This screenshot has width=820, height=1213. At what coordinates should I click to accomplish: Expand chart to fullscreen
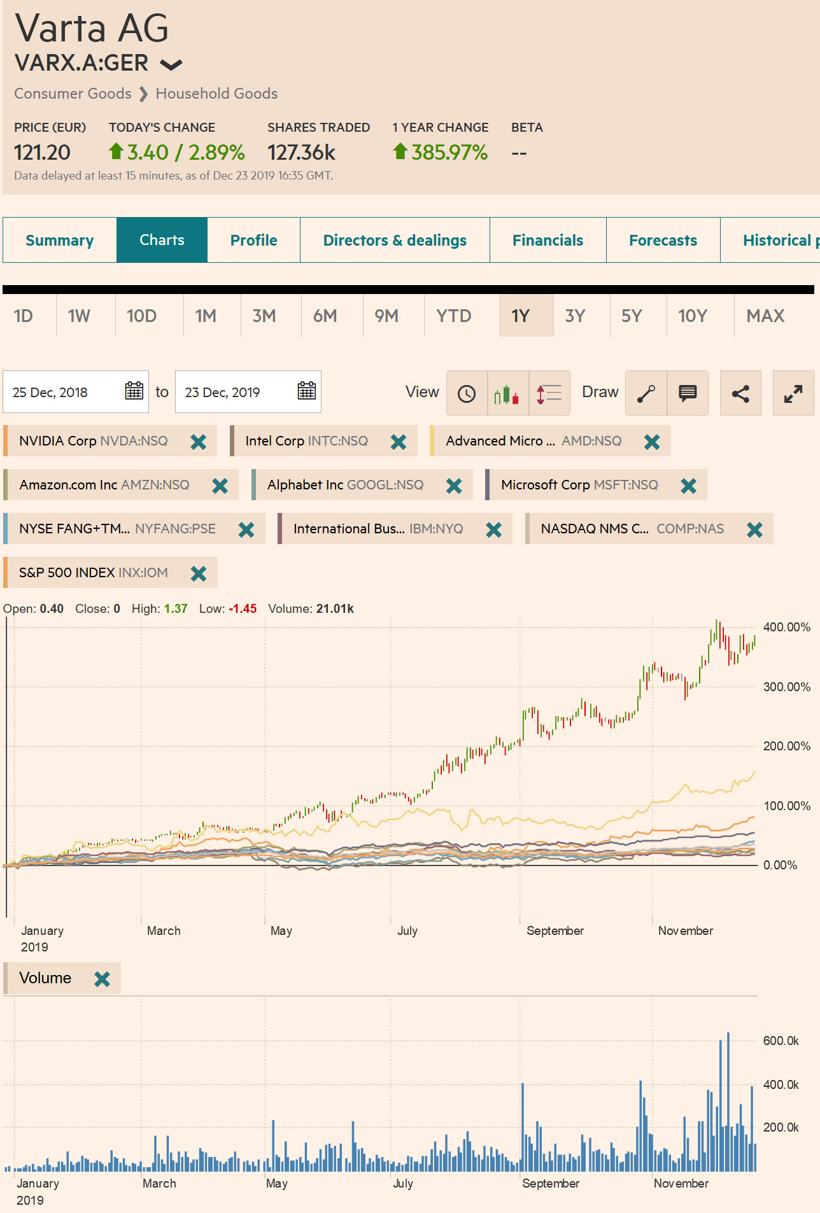(793, 393)
